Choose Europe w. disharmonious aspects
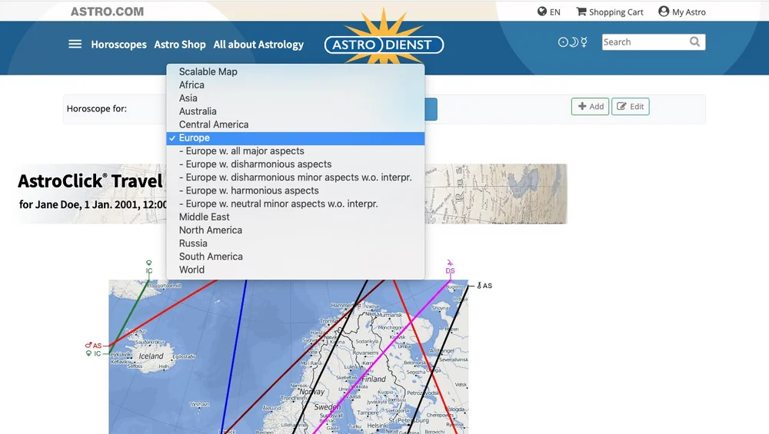This screenshot has height=434, width=769. (x=295, y=164)
